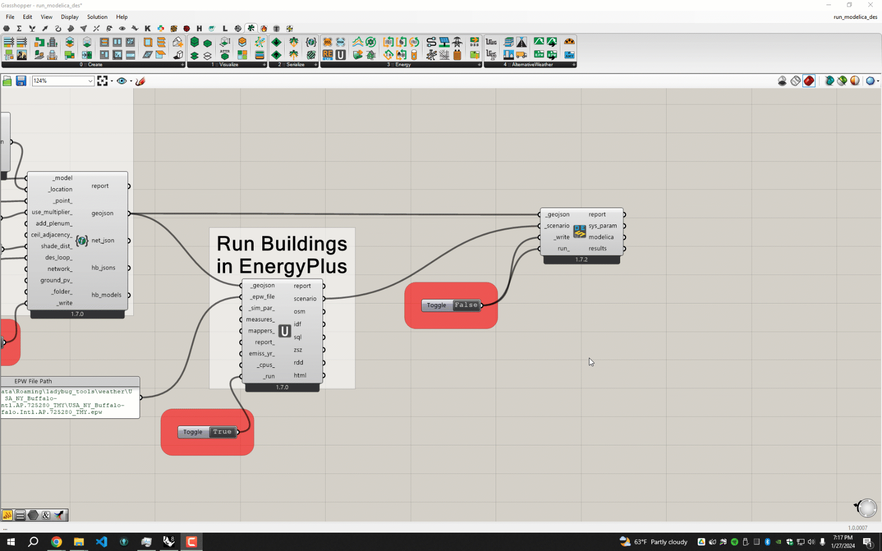Switch to the AlternativeWeather ribbon tab
Image resolution: width=882 pixels, height=551 pixels.
tap(530, 65)
